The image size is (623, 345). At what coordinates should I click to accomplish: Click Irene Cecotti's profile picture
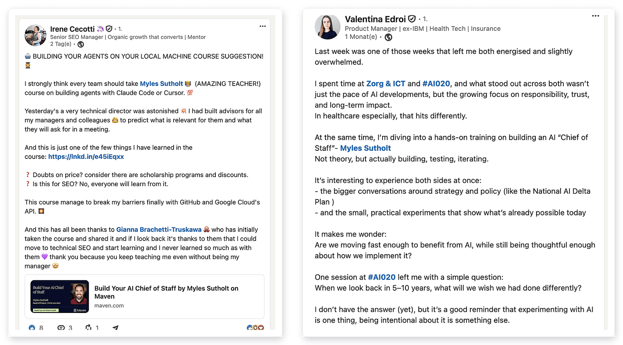tap(35, 35)
